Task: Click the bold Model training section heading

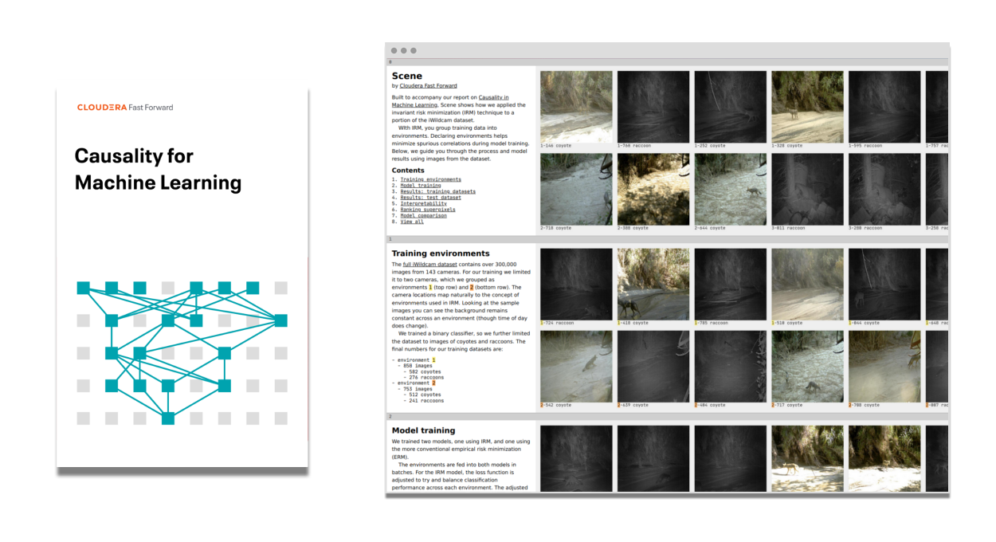Action: (424, 430)
